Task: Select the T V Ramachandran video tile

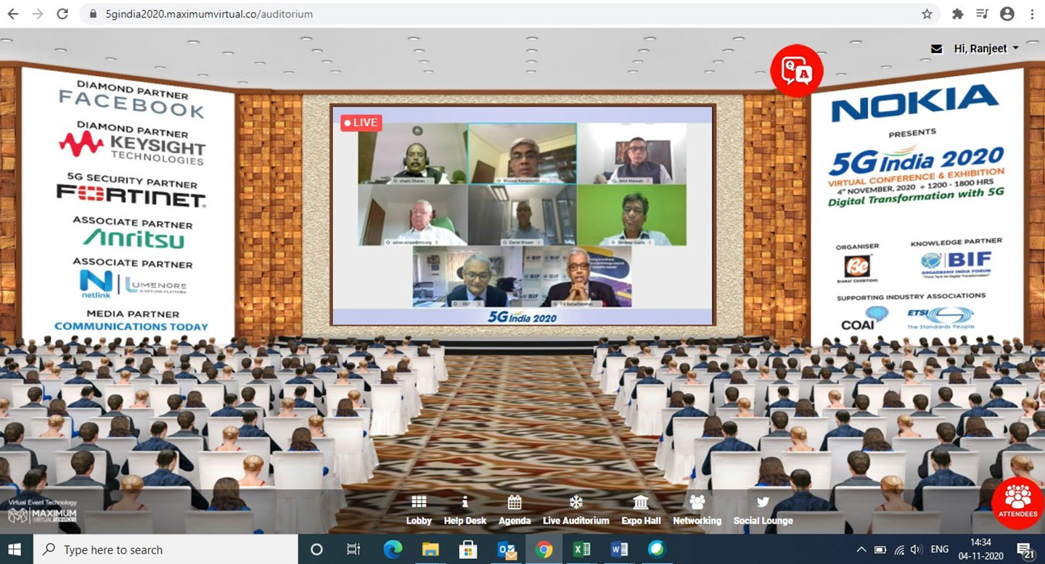Action: tap(577, 277)
